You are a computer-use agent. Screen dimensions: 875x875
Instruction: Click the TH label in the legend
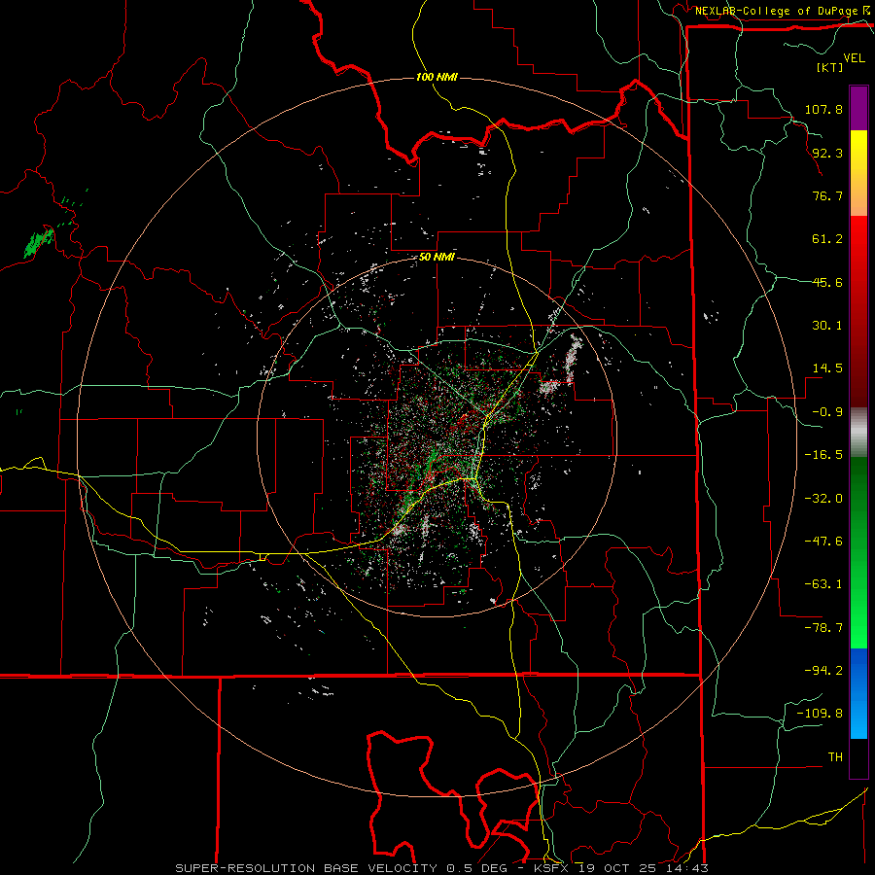tap(835, 757)
